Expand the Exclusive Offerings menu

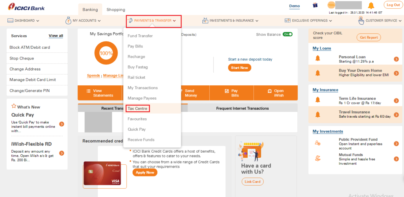(308, 20)
